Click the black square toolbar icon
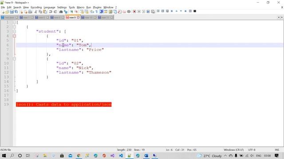Viewport: 284px width, 159px height. tap(195, 11)
